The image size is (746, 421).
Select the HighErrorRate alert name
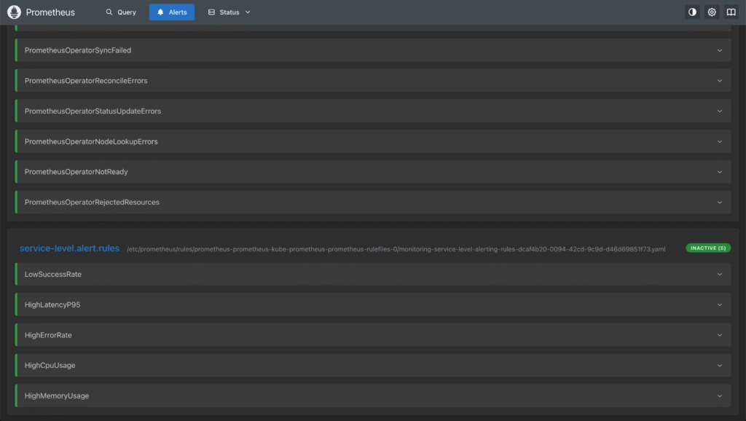pos(48,335)
